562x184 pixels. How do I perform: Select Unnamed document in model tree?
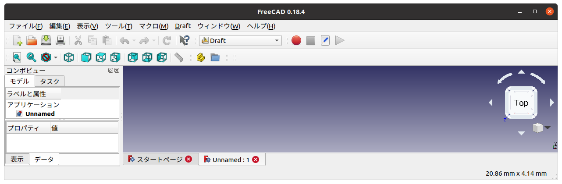tap(40, 114)
